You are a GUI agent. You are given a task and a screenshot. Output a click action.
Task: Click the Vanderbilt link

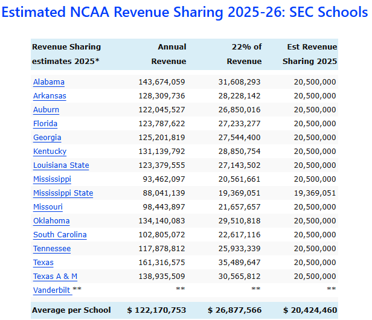click(x=53, y=290)
